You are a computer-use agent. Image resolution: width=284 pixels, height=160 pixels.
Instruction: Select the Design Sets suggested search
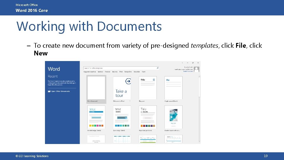click(x=128, y=72)
